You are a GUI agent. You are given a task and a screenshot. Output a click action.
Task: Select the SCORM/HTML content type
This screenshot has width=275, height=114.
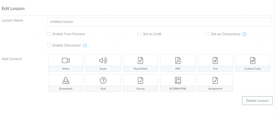point(178,83)
